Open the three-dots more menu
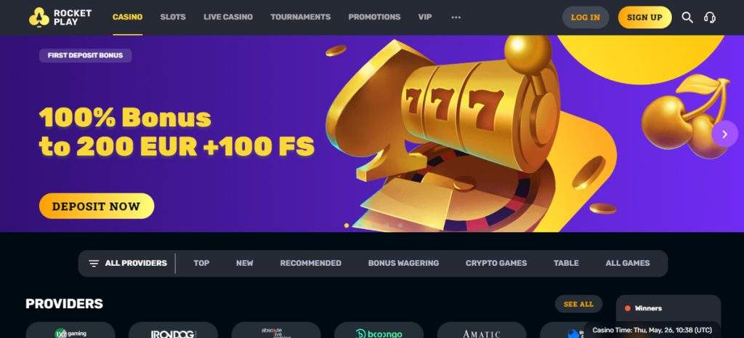The height and width of the screenshot is (338, 744). 456,17
